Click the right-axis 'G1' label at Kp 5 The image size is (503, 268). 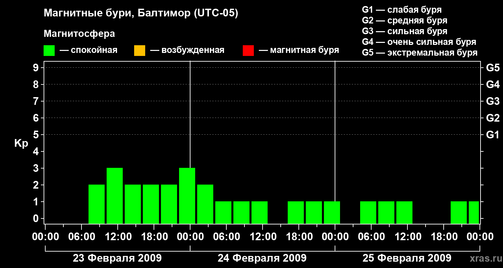493,135
